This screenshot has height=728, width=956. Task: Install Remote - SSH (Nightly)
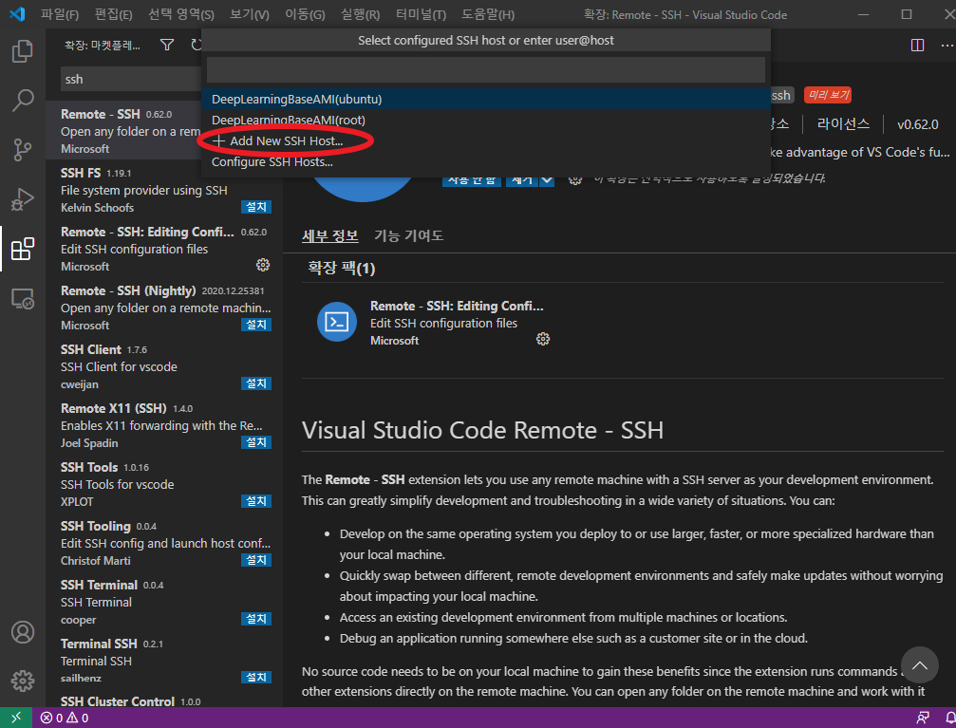click(x=256, y=325)
